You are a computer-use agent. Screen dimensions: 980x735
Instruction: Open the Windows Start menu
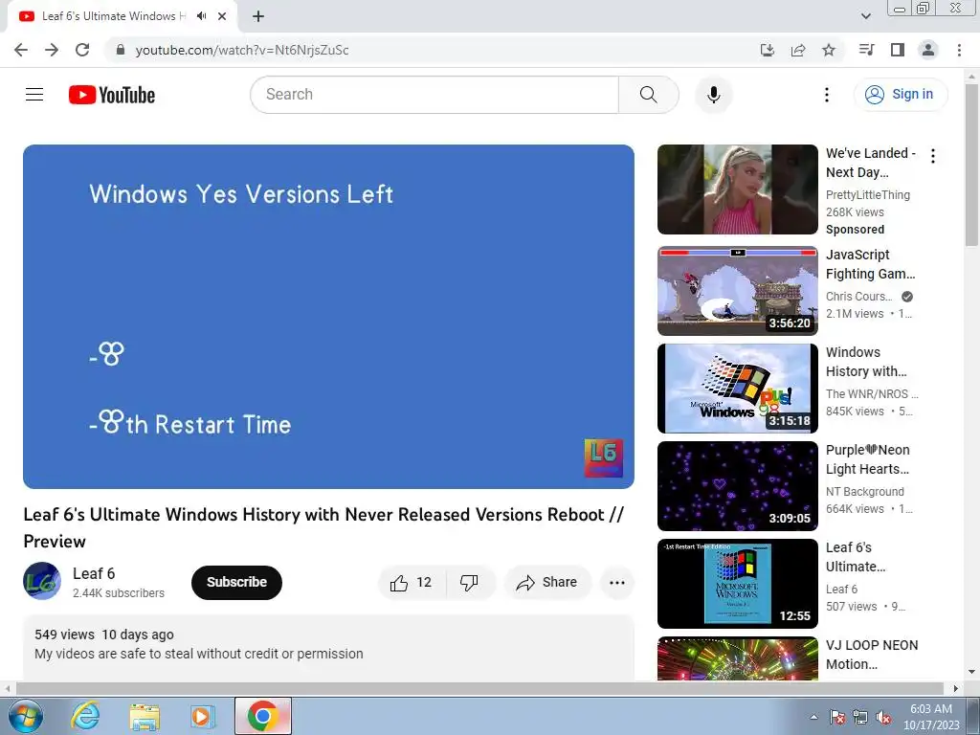[x=24, y=716]
